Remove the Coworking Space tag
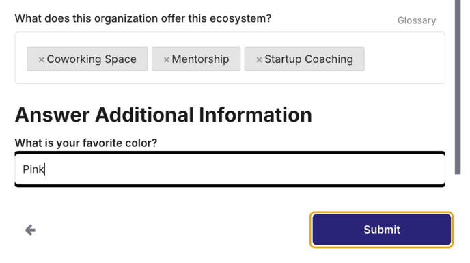The image size is (470, 263). [42, 59]
